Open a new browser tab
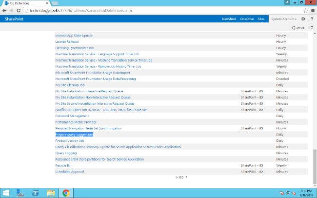The width and height of the screenshot is (317, 198). coord(55,3)
